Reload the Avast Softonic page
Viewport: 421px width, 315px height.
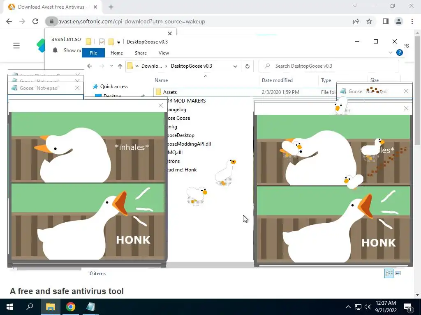pyautogui.click(x=35, y=21)
